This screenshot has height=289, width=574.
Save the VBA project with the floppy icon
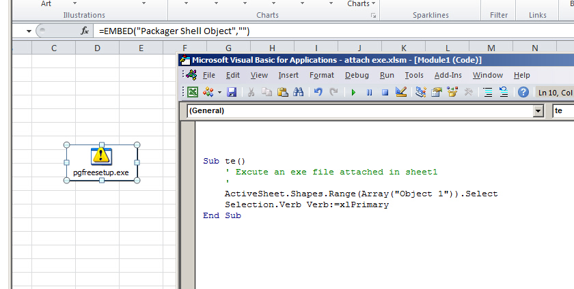[232, 92]
